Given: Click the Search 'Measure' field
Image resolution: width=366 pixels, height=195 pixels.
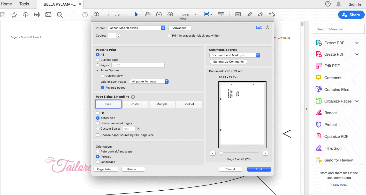Looking at the screenshot, I should [339, 29].
